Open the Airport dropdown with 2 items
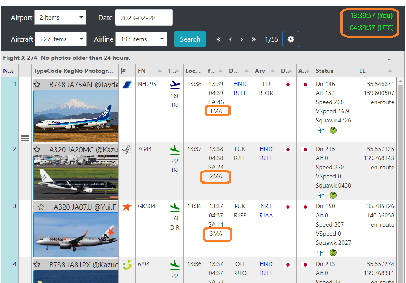Screen dimensions: 406x283 pos(60,17)
